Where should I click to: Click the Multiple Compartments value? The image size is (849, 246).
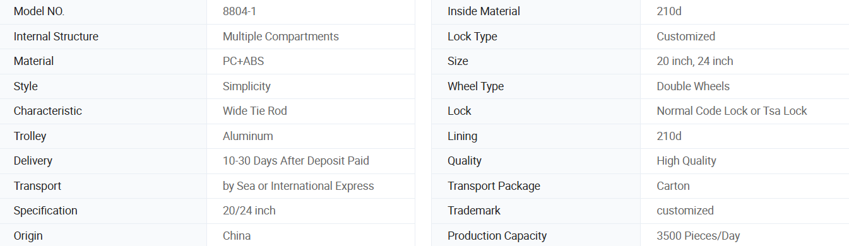(281, 37)
